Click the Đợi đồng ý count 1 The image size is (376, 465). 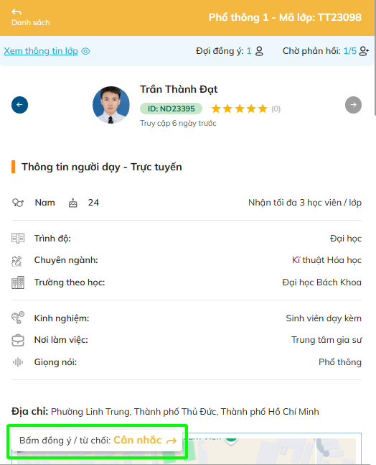coord(249,51)
